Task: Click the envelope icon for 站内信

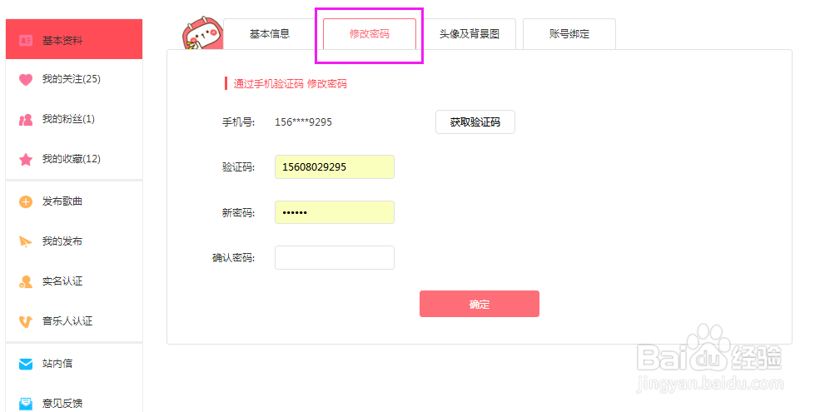Action: pyautogui.click(x=26, y=365)
